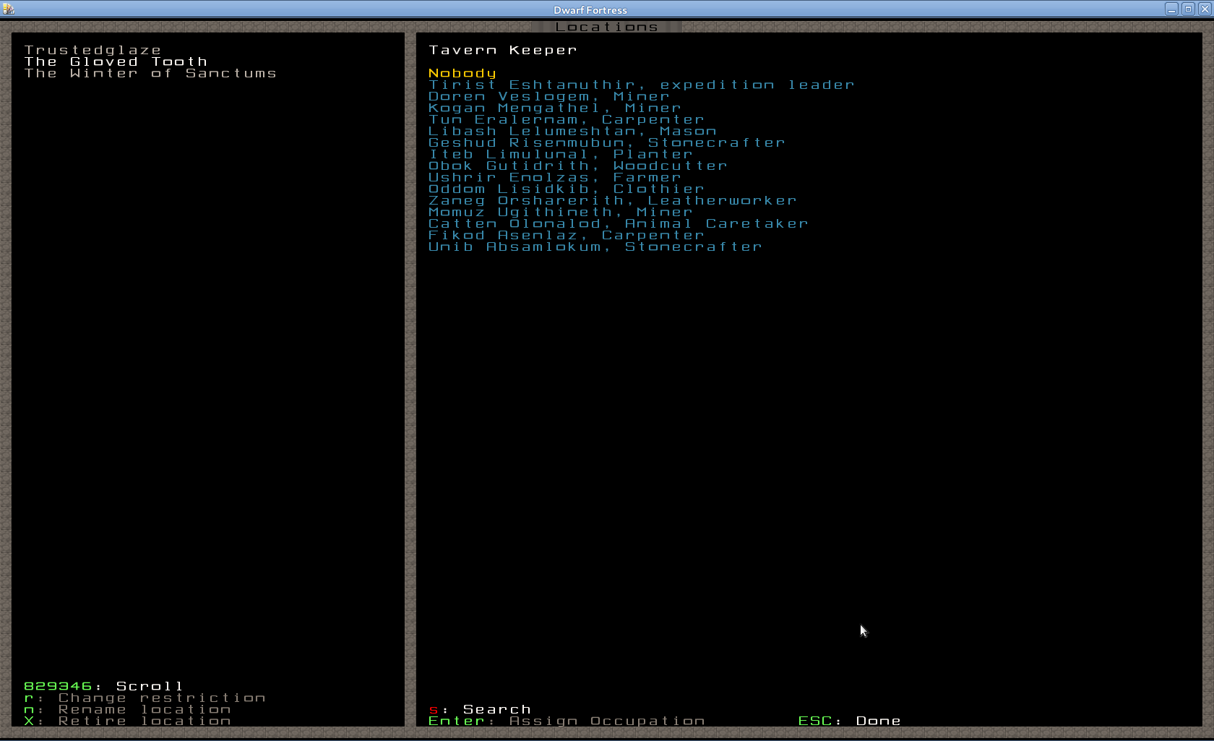The width and height of the screenshot is (1214, 741).
Task: Click Enter: Assign Occupation
Action: pos(567,721)
